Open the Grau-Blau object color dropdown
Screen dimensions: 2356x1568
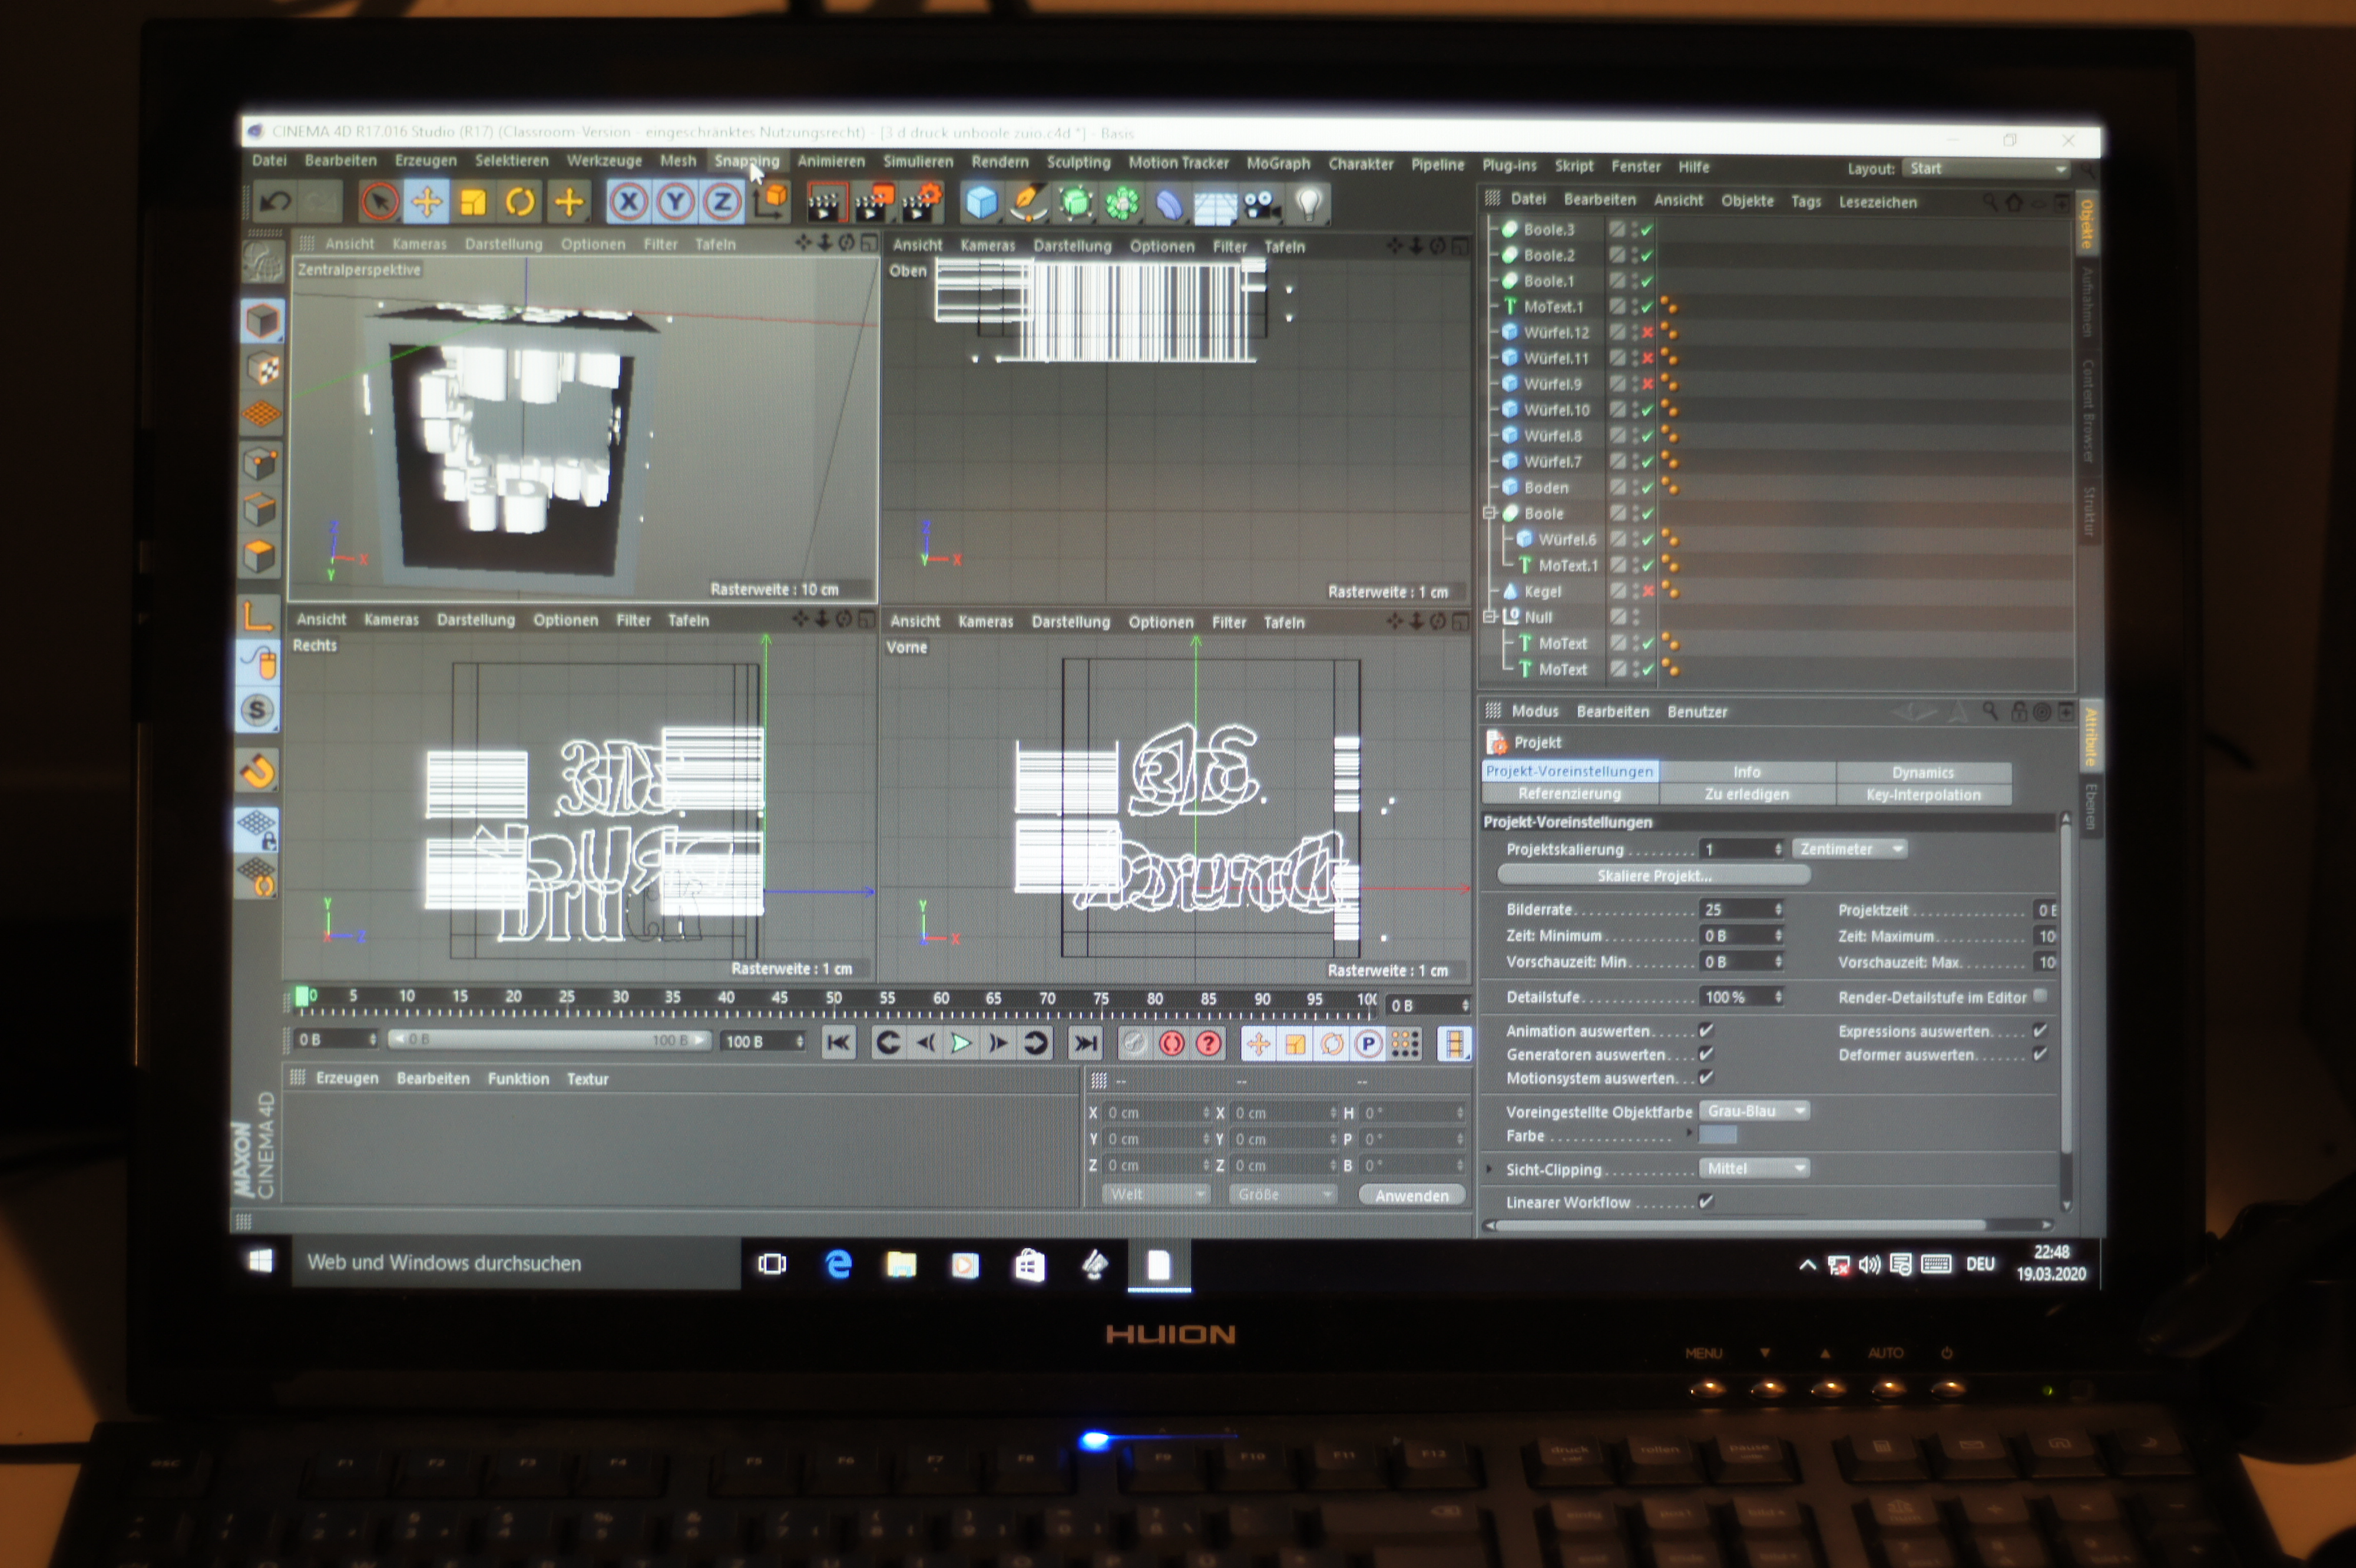pyautogui.click(x=1755, y=1111)
